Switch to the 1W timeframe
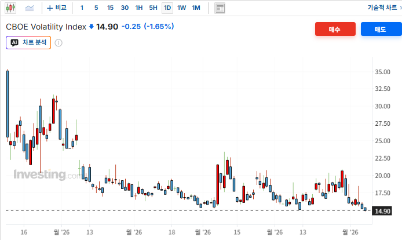Screen dimensions: 402x240 [x=181, y=8]
